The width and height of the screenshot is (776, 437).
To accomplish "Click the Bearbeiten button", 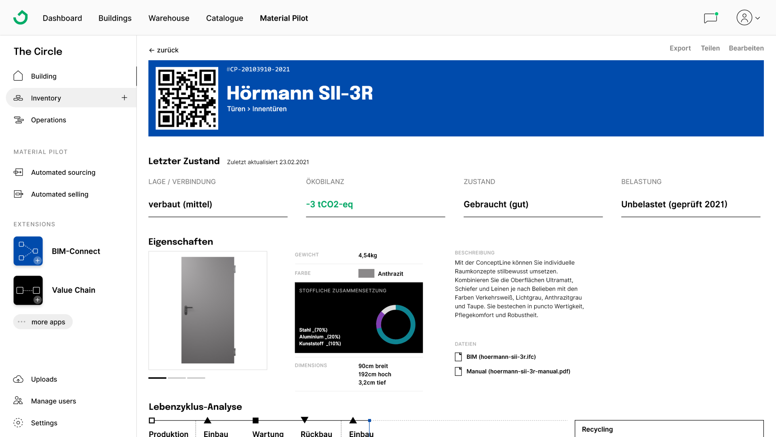I will point(746,48).
